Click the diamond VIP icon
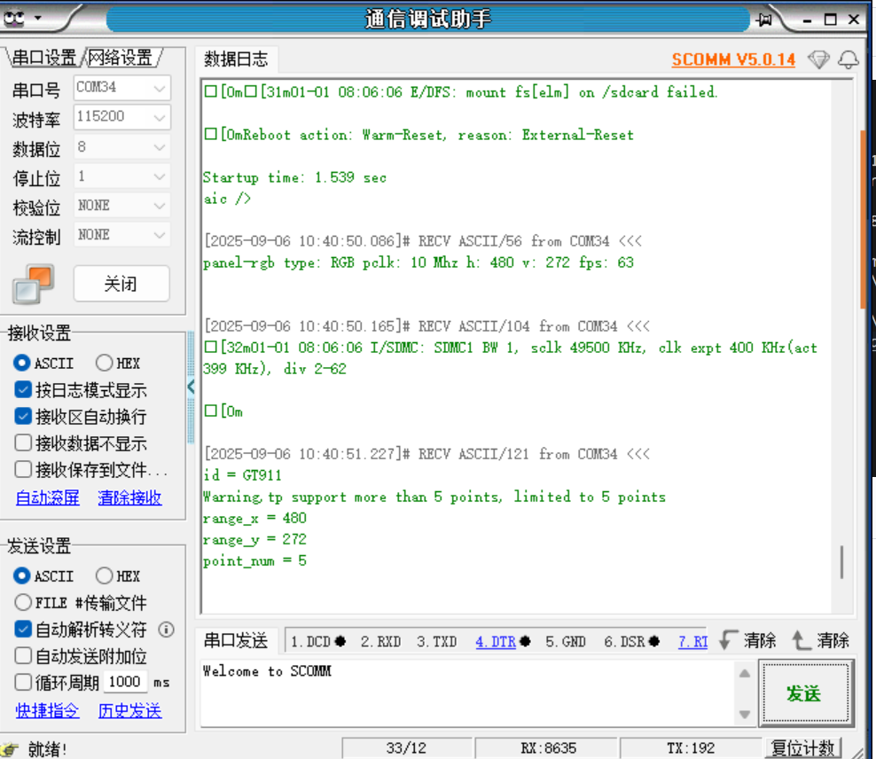 click(x=819, y=59)
